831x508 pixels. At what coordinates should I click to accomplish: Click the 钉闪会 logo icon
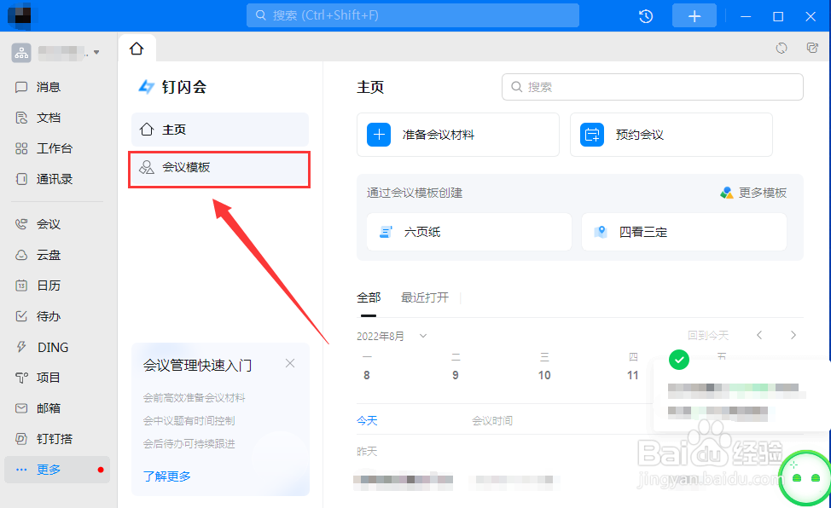point(146,87)
